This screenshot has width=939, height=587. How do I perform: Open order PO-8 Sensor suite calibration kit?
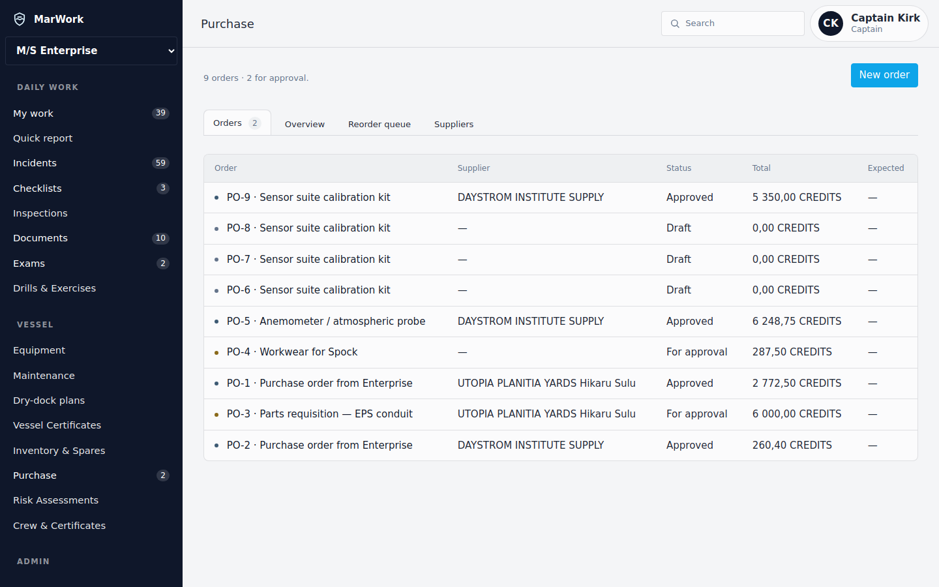[561, 228]
